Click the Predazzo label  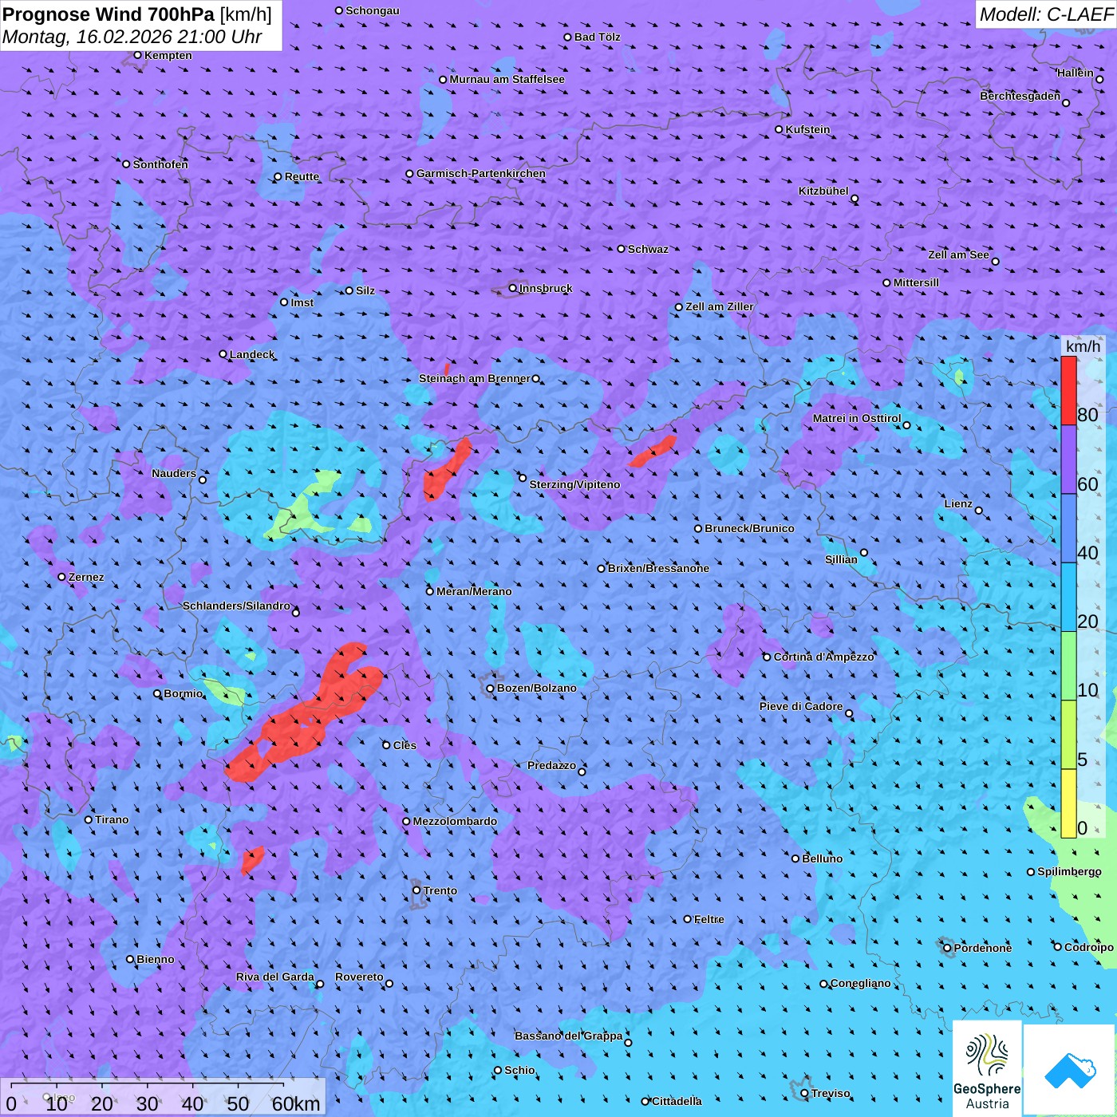(x=551, y=765)
